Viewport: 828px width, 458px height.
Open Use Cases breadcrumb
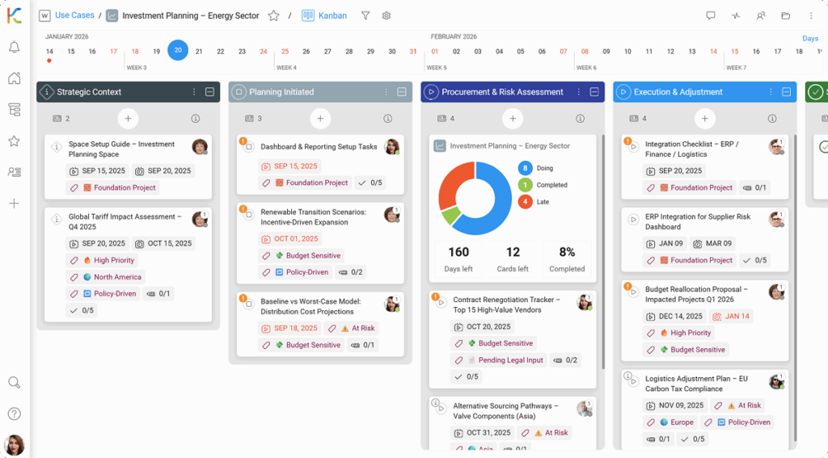tap(74, 15)
